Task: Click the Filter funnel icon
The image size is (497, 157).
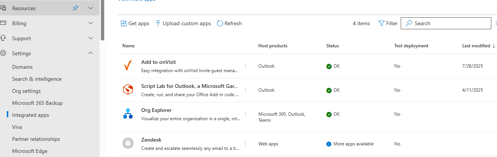Action: coord(381,23)
